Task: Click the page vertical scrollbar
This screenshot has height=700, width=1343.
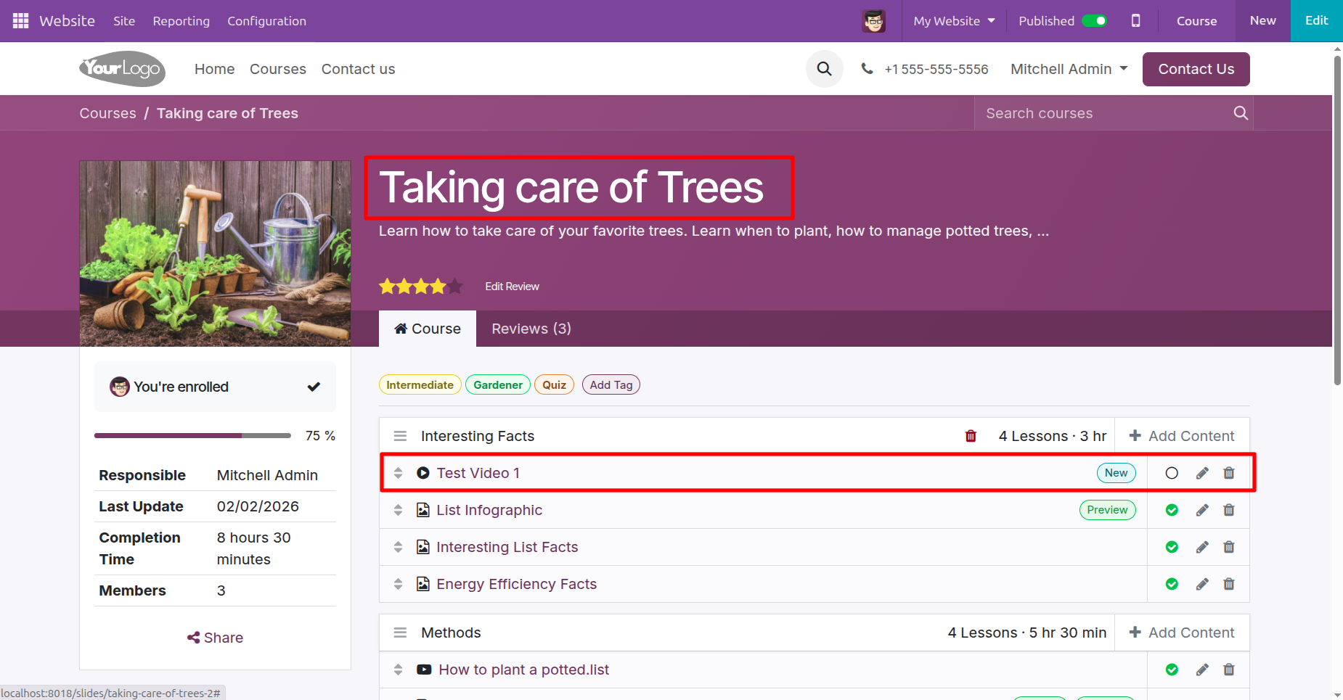Action: 1337,219
